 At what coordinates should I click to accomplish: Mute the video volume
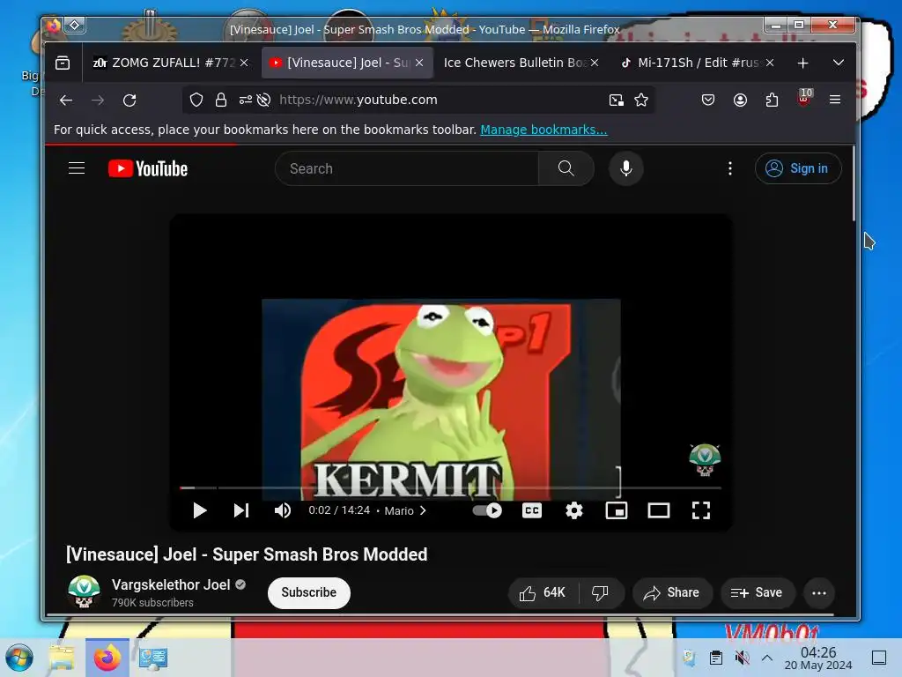click(x=283, y=510)
